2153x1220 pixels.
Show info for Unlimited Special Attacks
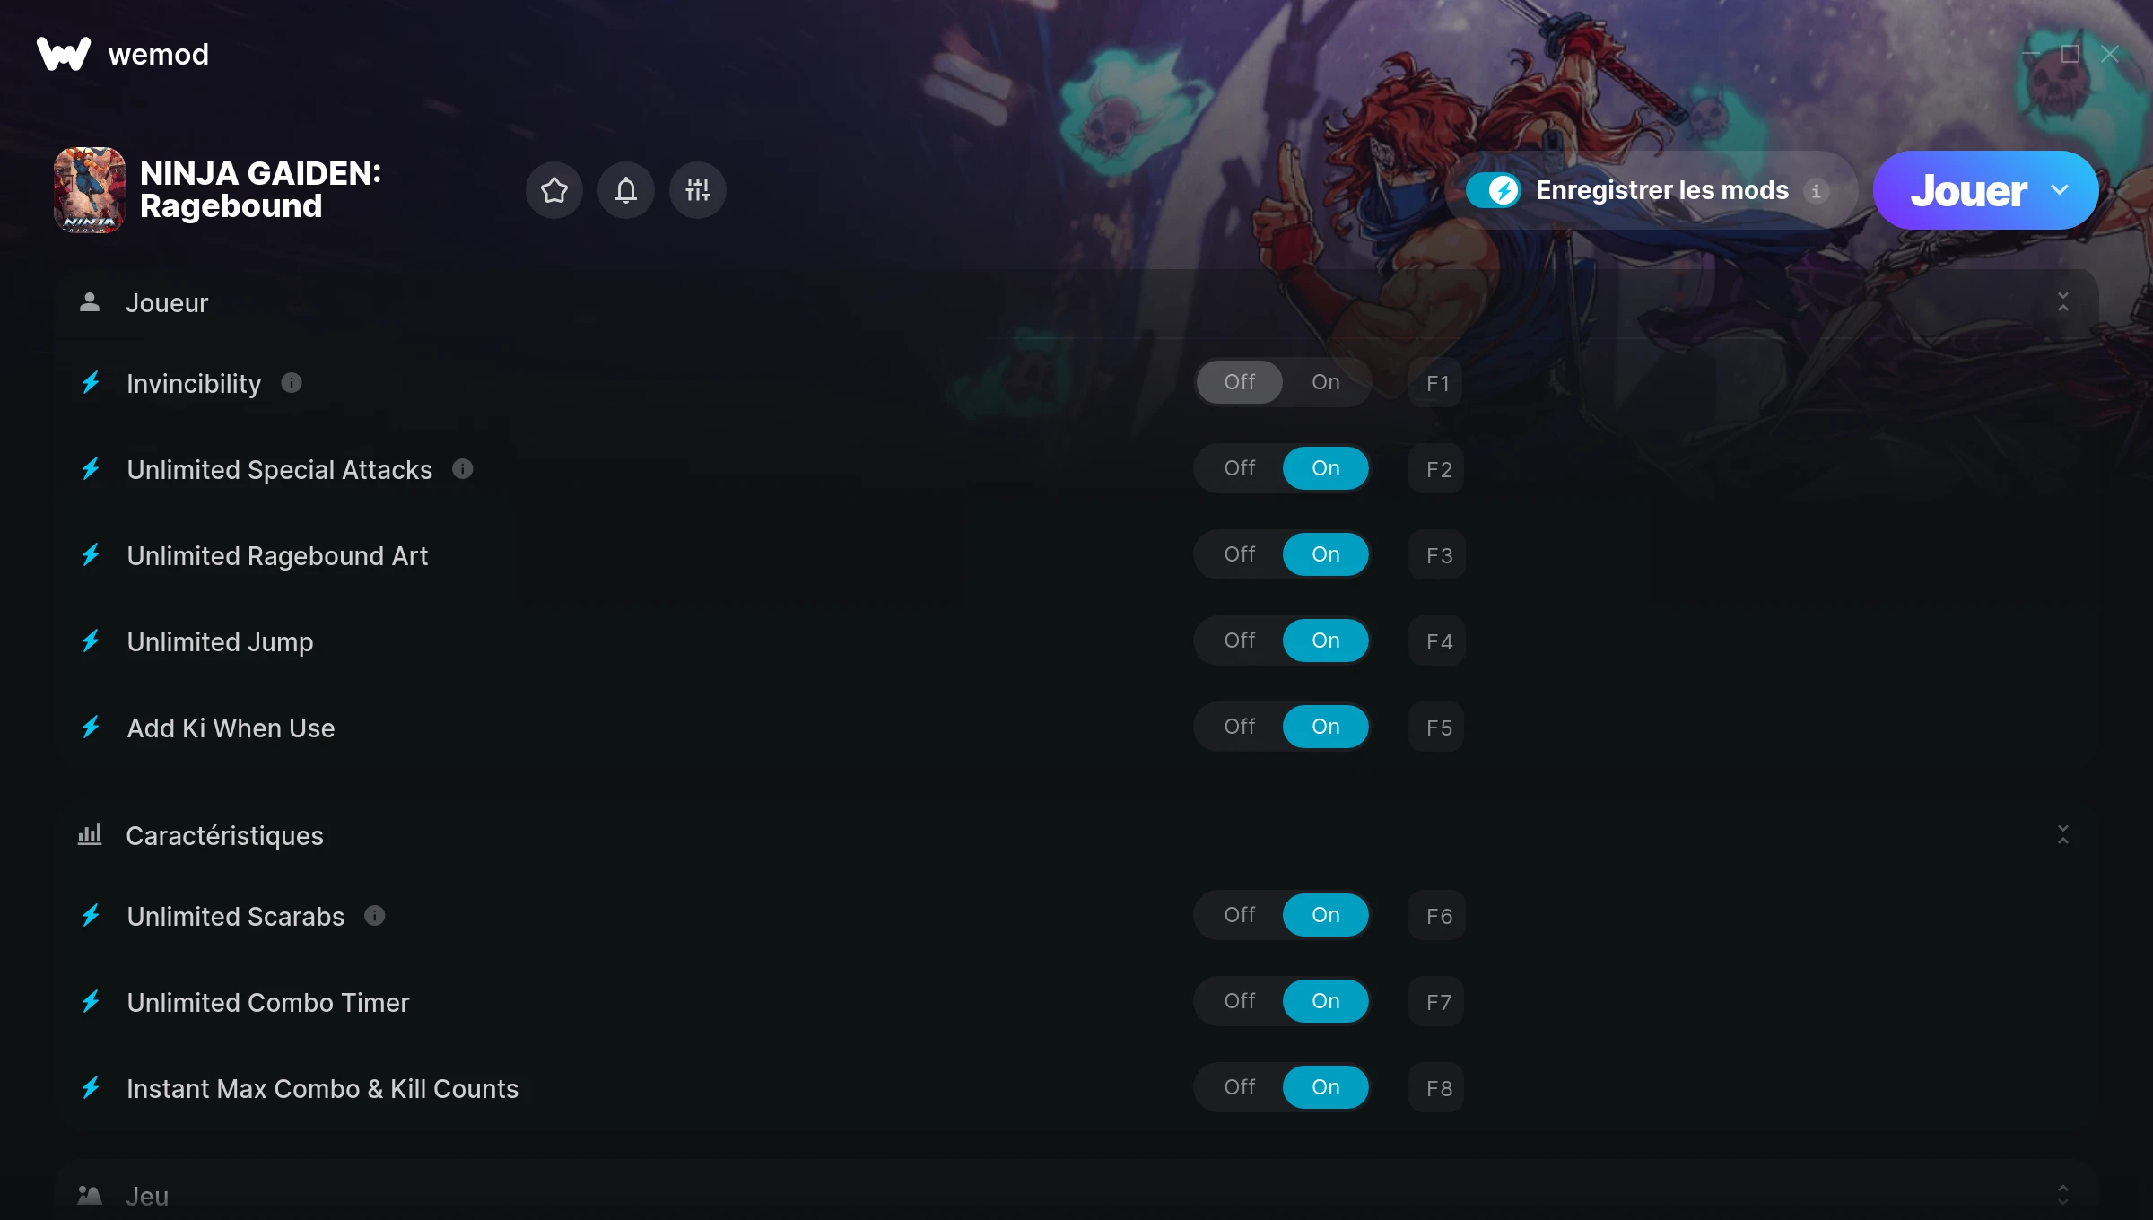(463, 469)
